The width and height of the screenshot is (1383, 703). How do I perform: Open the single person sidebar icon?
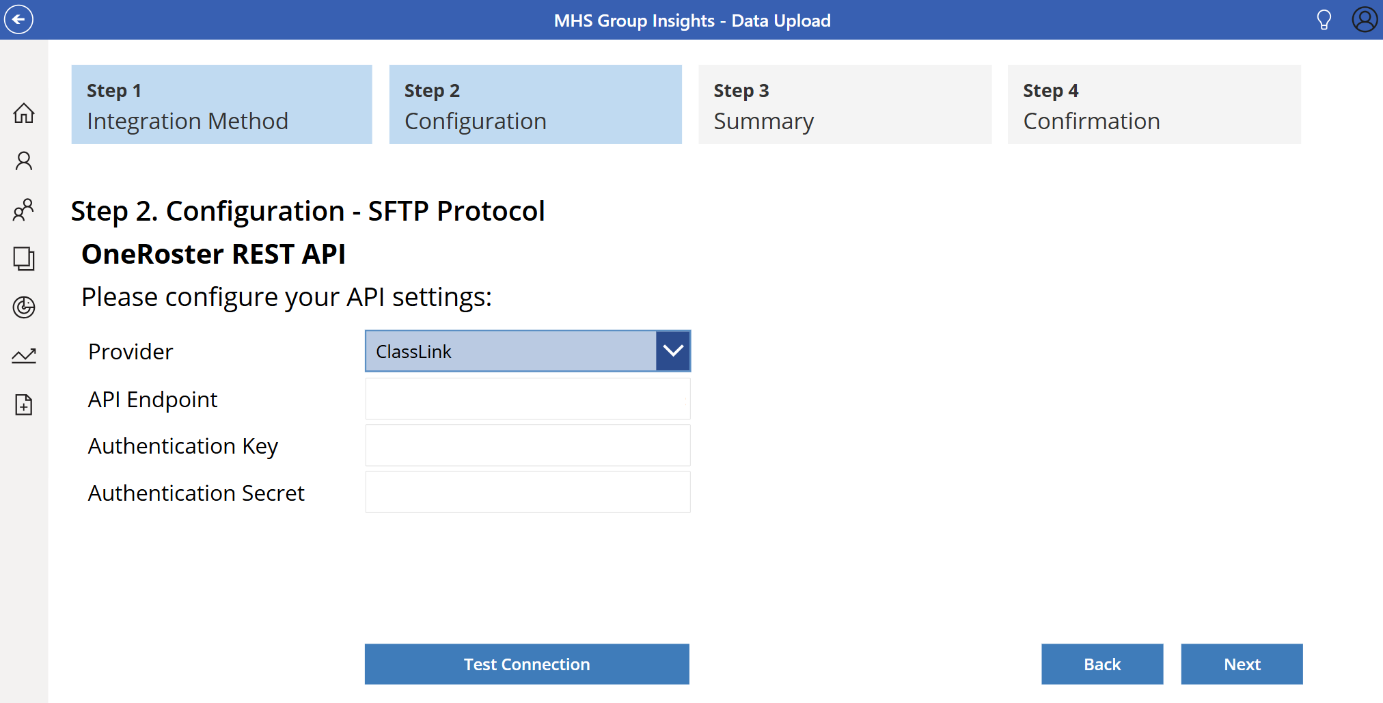pos(24,161)
